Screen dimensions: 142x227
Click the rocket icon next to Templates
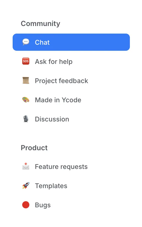tap(26, 186)
